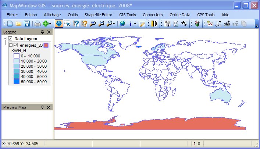The width and height of the screenshot is (260, 149).
Task: Pin the Legend panel
Action: pyautogui.click(x=43, y=32)
